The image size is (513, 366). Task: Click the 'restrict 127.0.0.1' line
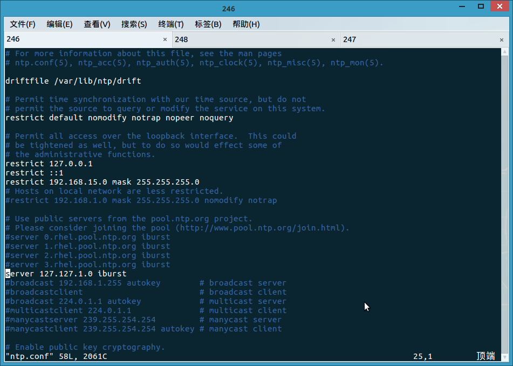pyautogui.click(x=49, y=164)
